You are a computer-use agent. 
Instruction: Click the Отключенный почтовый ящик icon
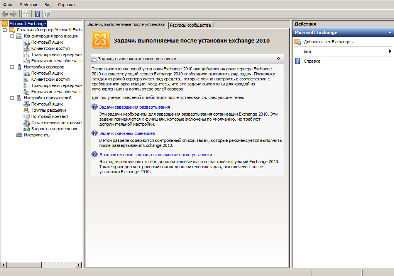coord(26,123)
